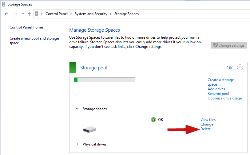
Task: Expand the Physical drives group
Action: pyautogui.click(x=77, y=144)
